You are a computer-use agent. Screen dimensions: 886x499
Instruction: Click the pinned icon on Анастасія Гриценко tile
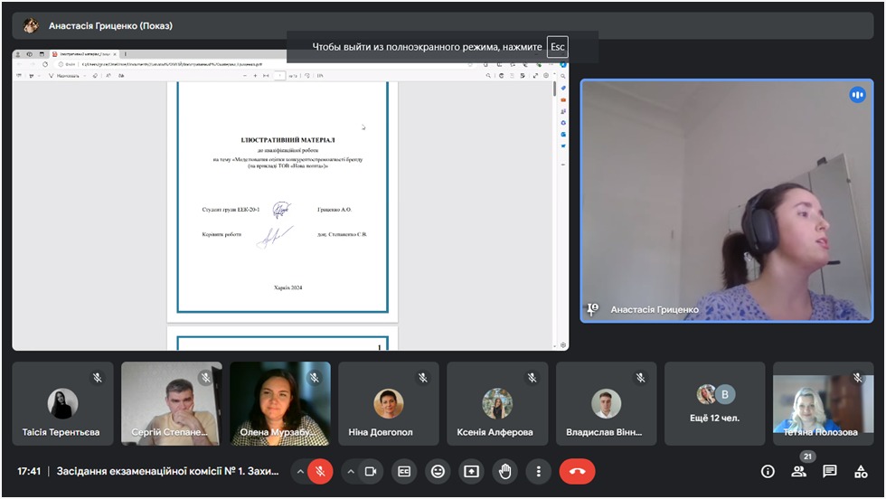click(x=593, y=309)
